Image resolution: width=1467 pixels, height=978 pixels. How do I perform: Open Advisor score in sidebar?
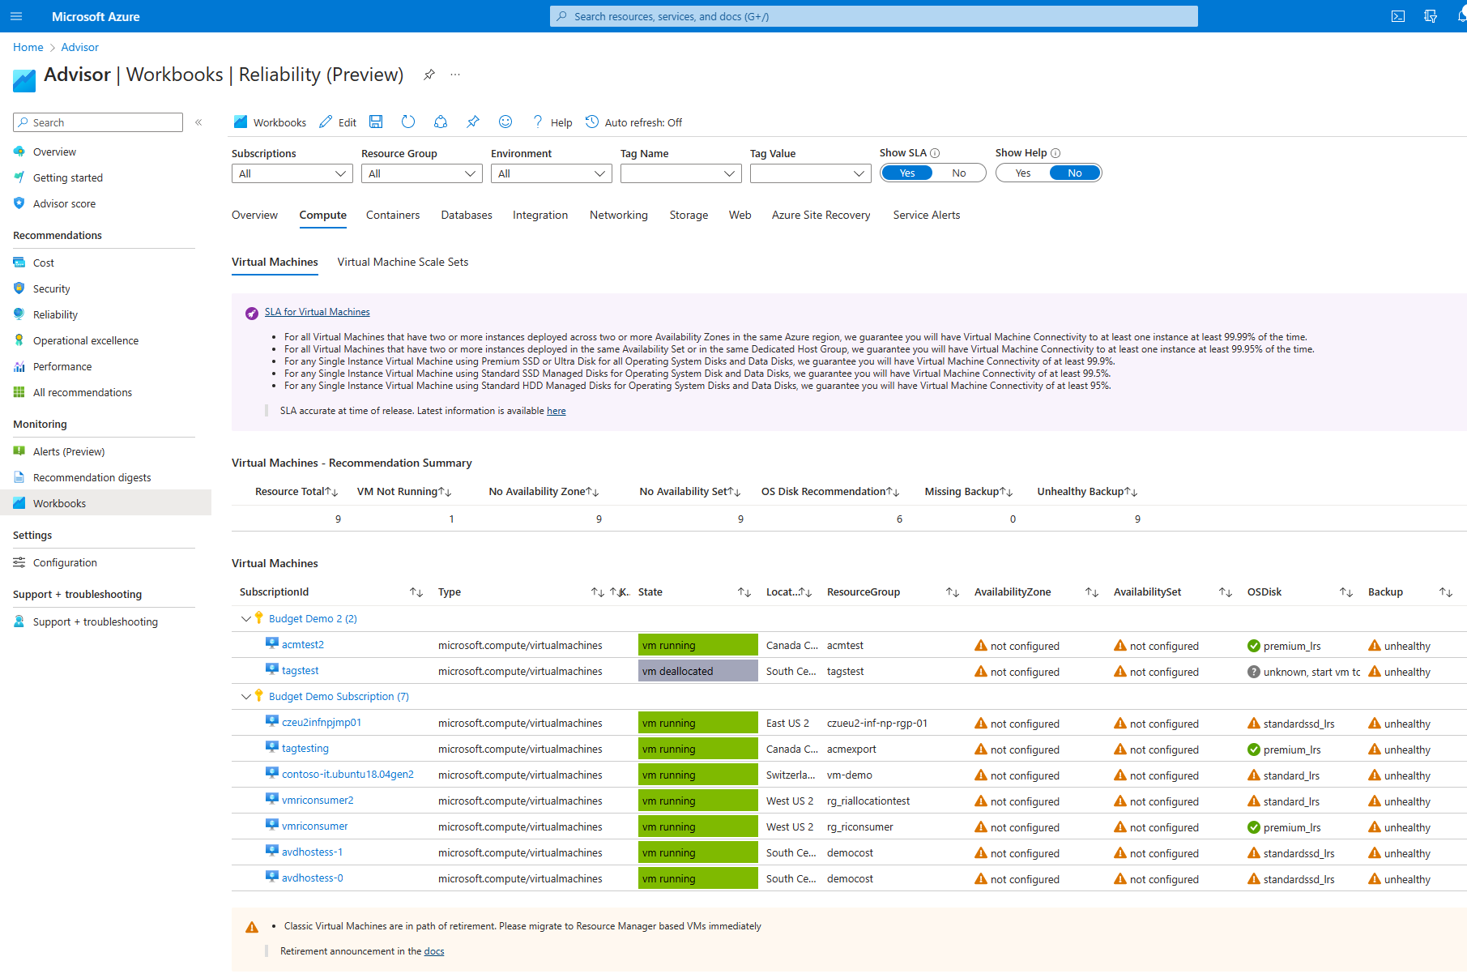click(64, 203)
